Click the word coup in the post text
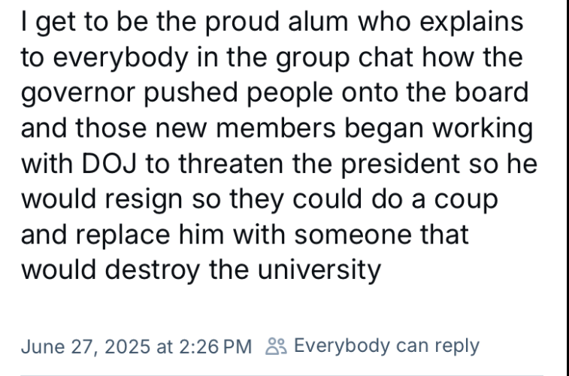Viewport: 569px width, 376px height. coord(466,200)
